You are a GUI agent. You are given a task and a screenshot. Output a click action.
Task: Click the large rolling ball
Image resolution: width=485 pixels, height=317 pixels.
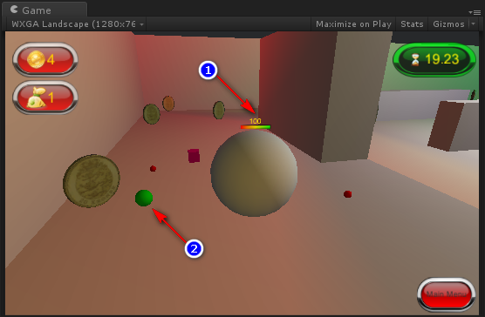[x=254, y=173]
